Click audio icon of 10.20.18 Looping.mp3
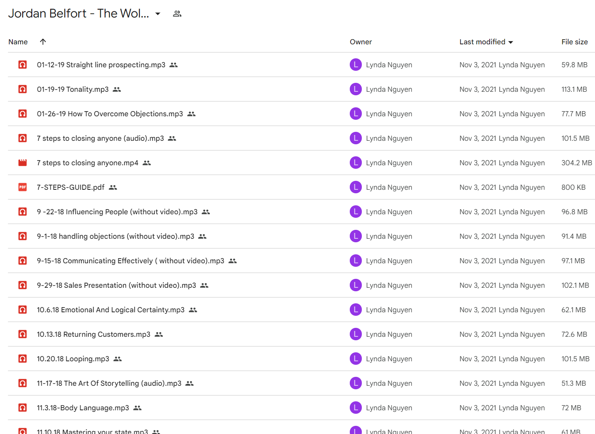Image resolution: width=595 pixels, height=434 pixels. click(x=23, y=359)
